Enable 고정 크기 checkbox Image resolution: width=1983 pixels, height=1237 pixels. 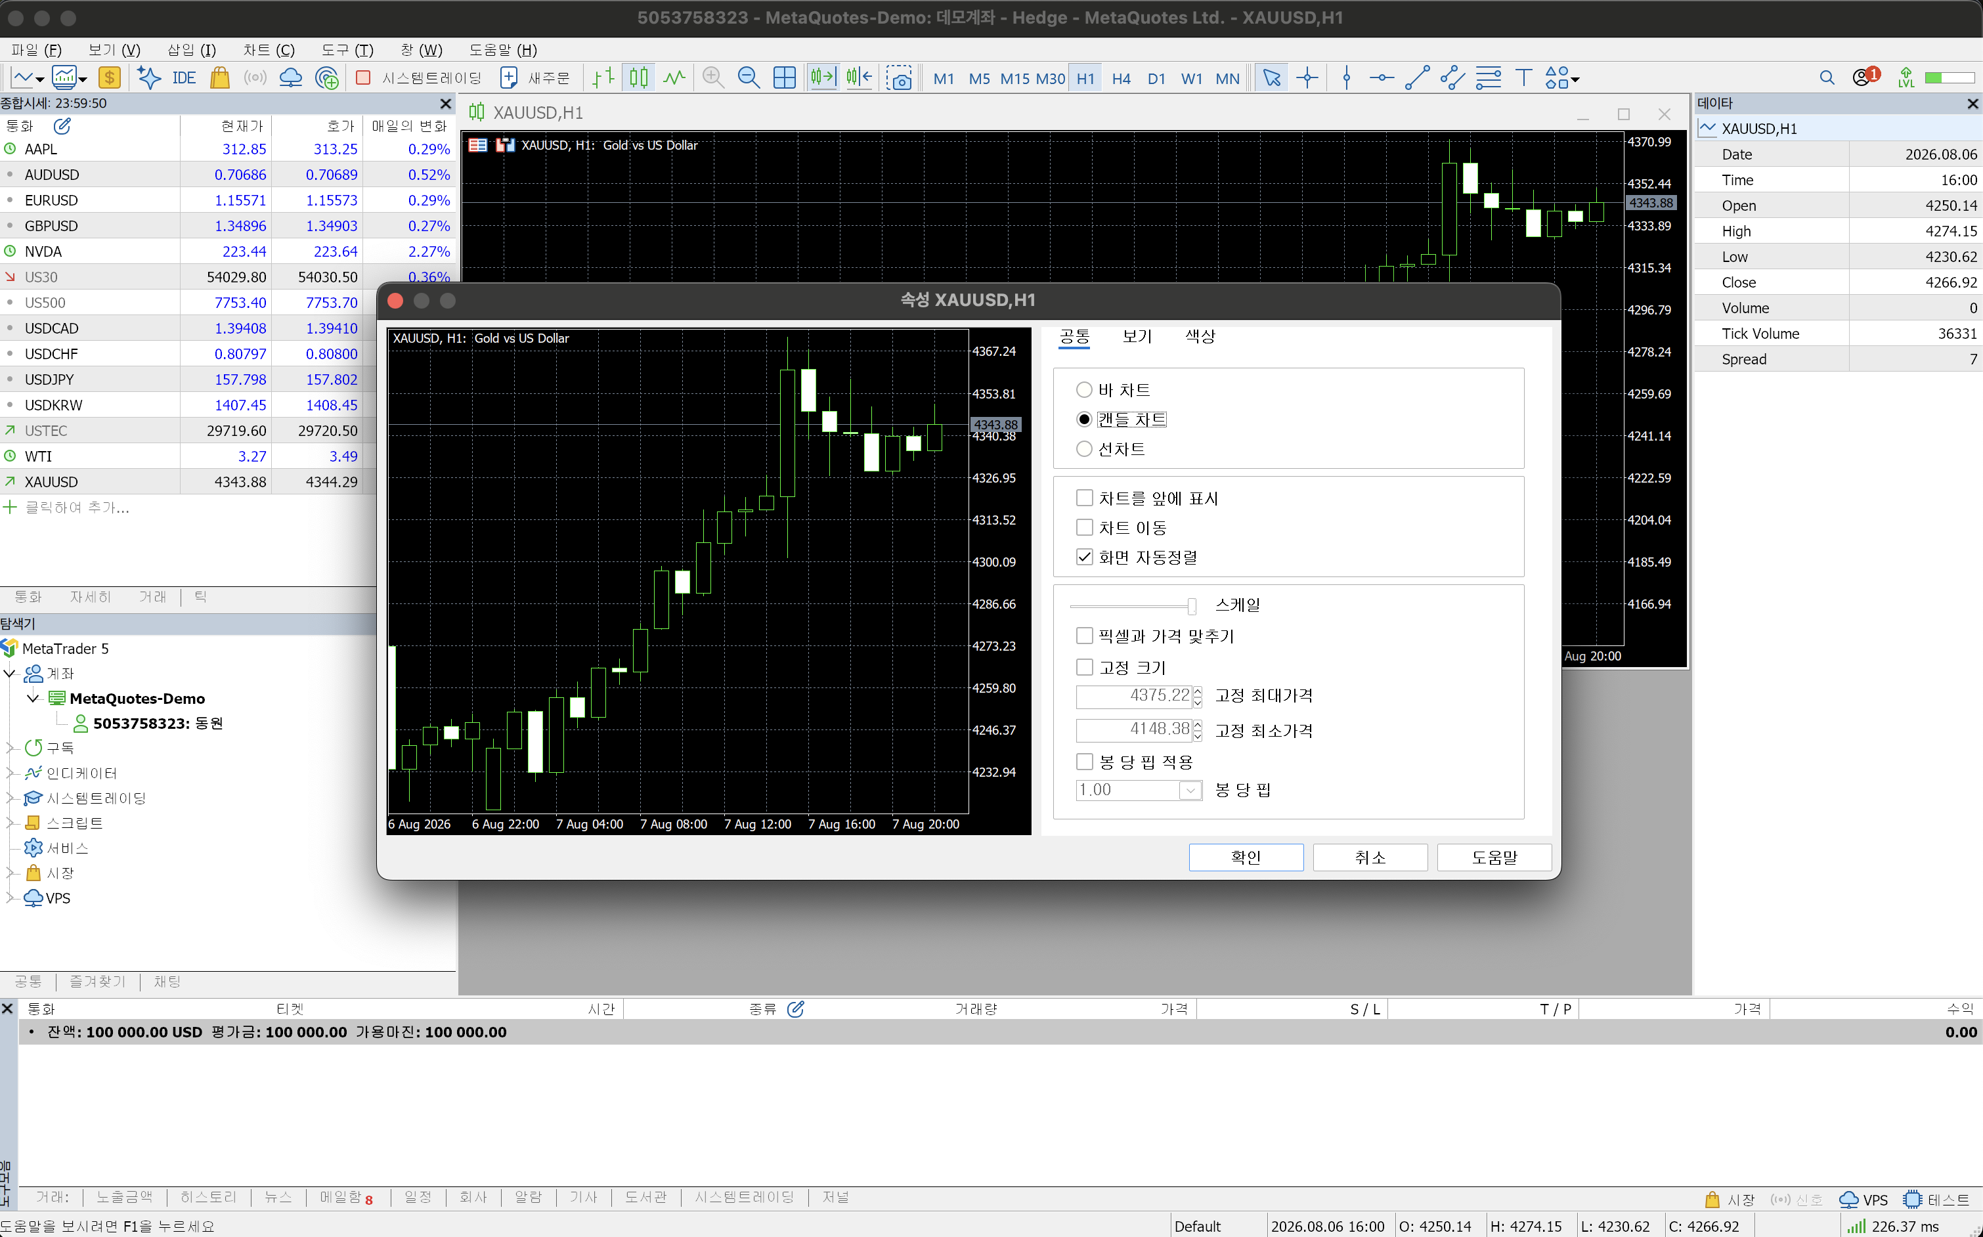click(x=1085, y=668)
